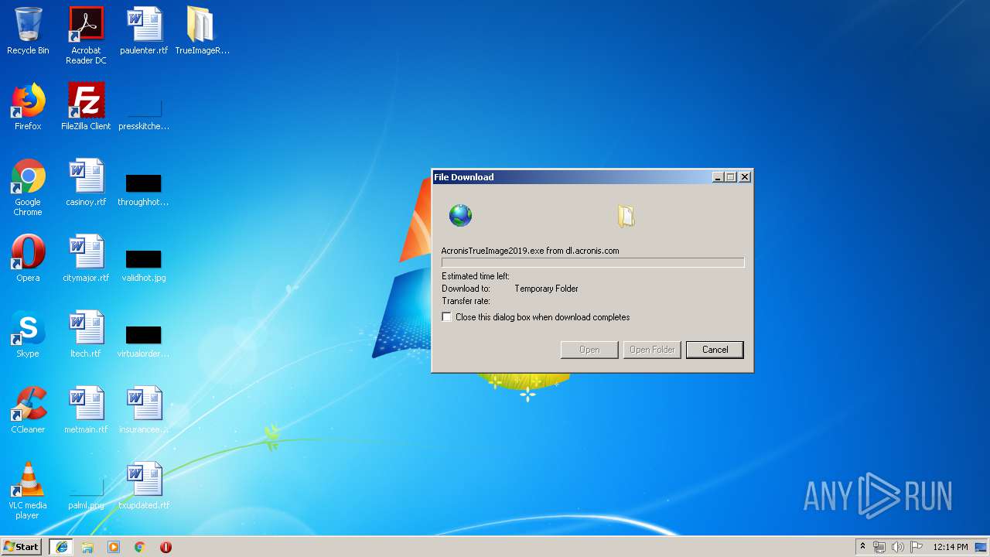Click the globe icon in download dialog

coord(460,215)
